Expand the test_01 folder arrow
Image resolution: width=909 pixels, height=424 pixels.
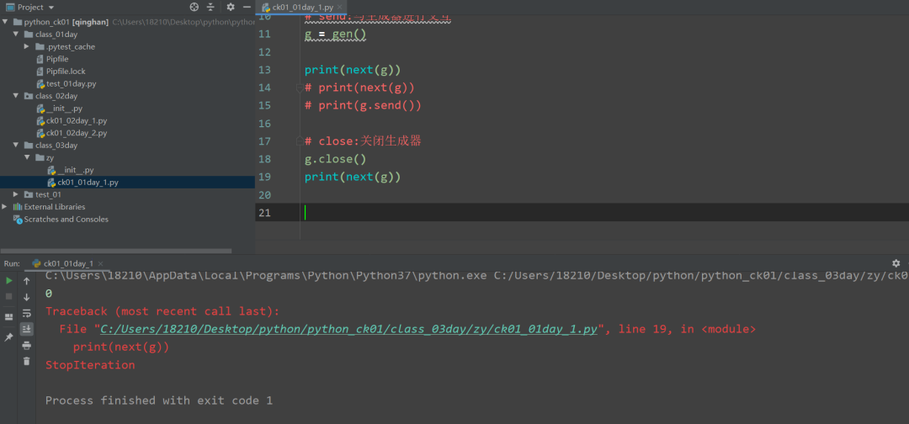tap(16, 194)
